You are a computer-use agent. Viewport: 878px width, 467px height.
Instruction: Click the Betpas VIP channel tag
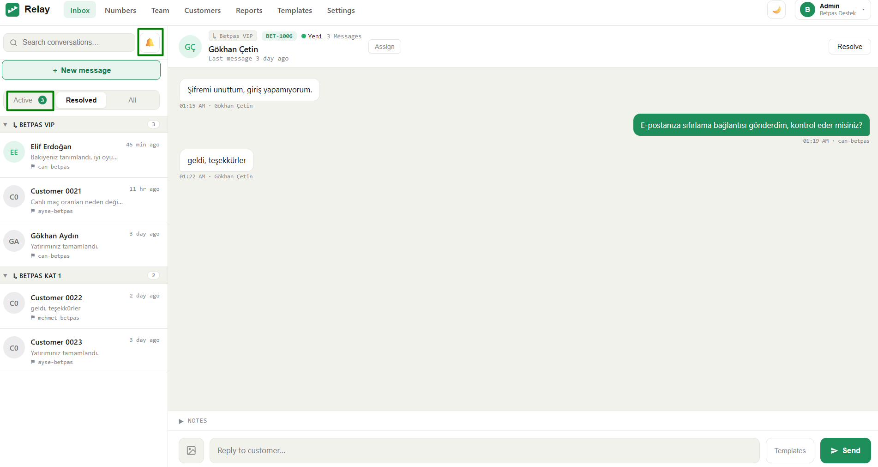pyautogui.click(x=233, y=36)
